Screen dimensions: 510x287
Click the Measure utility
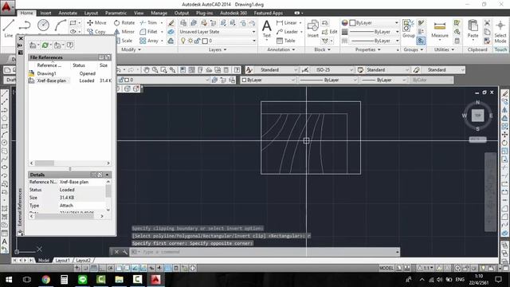click(x=440, y=29)
